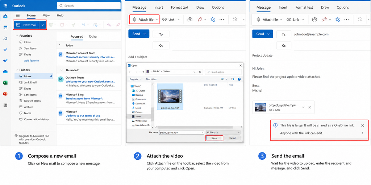Collapse the Today message group
Screen dimensions: 371x185
coord(59,45)
